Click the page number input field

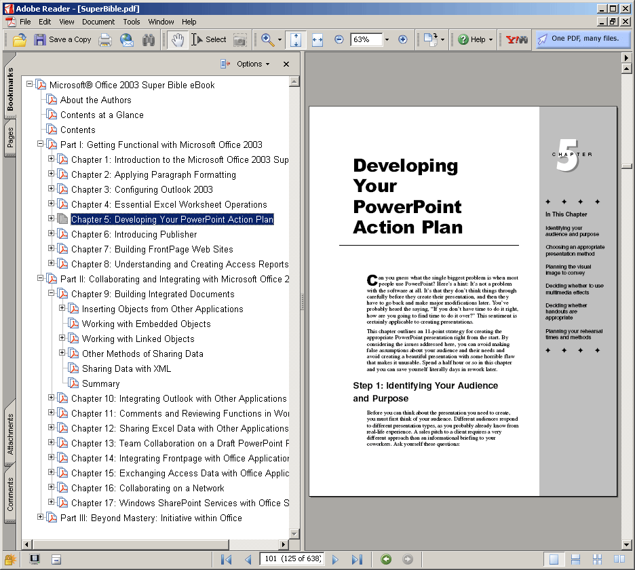293,559
